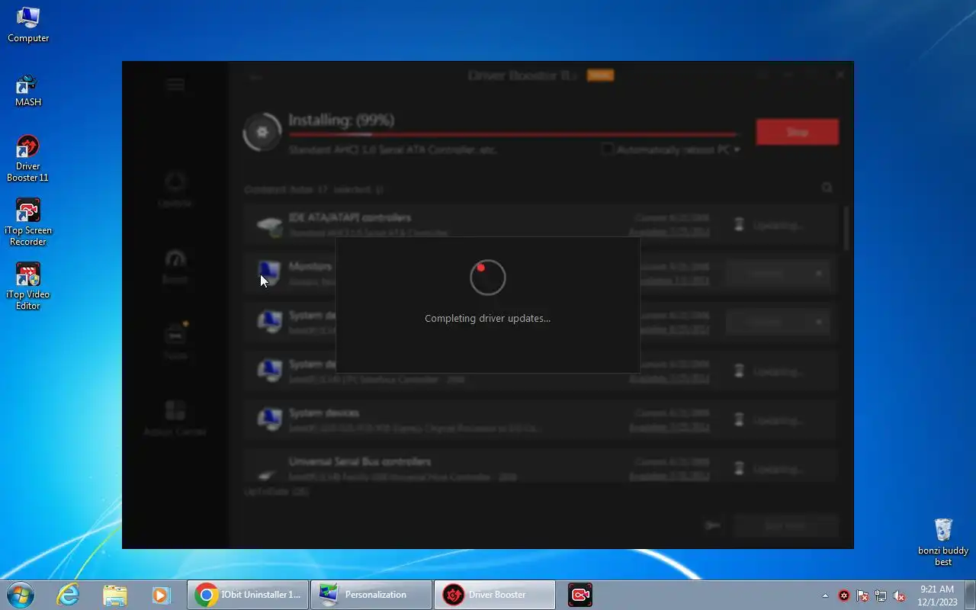
Task: Switch to the Boost sidebar section
Action: click(175, 265)
